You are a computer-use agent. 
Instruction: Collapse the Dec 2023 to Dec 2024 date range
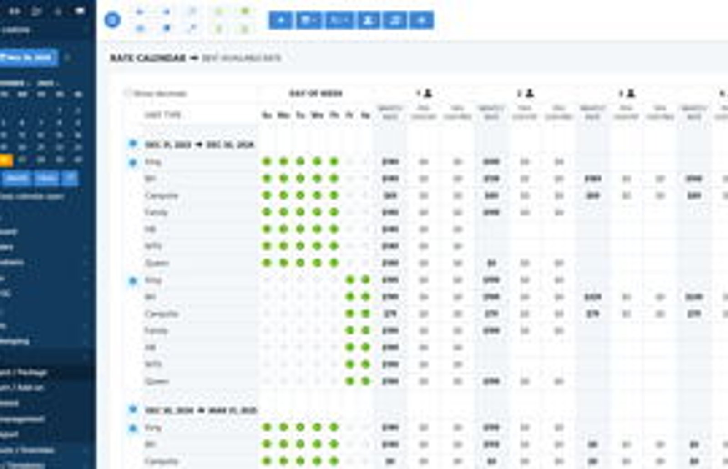pos(133,144)
